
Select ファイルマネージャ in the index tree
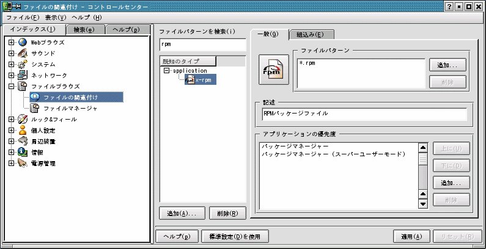(70, 109)
